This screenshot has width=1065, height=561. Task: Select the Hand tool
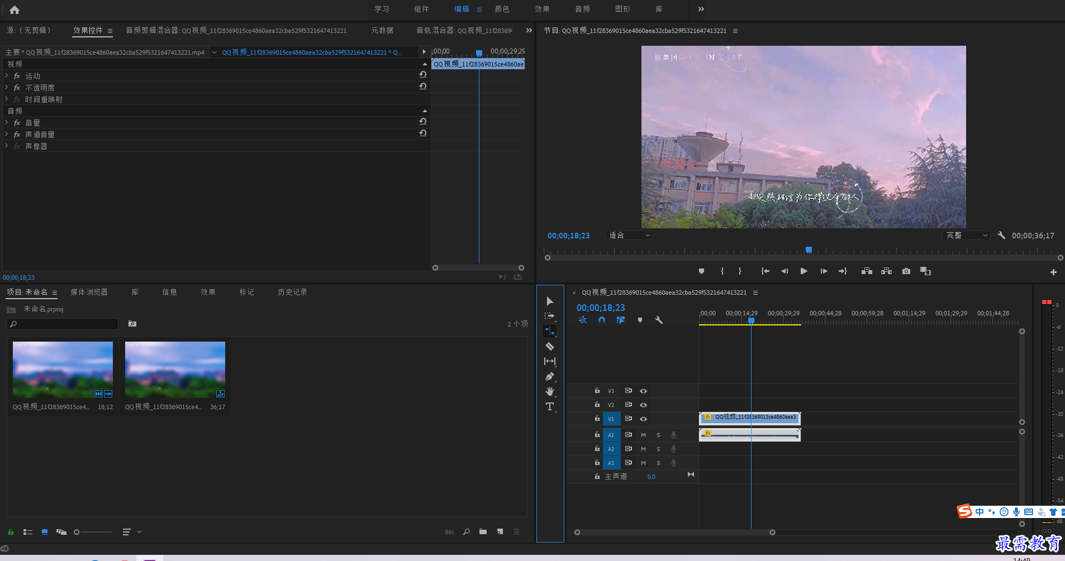(x=550, y=391)
